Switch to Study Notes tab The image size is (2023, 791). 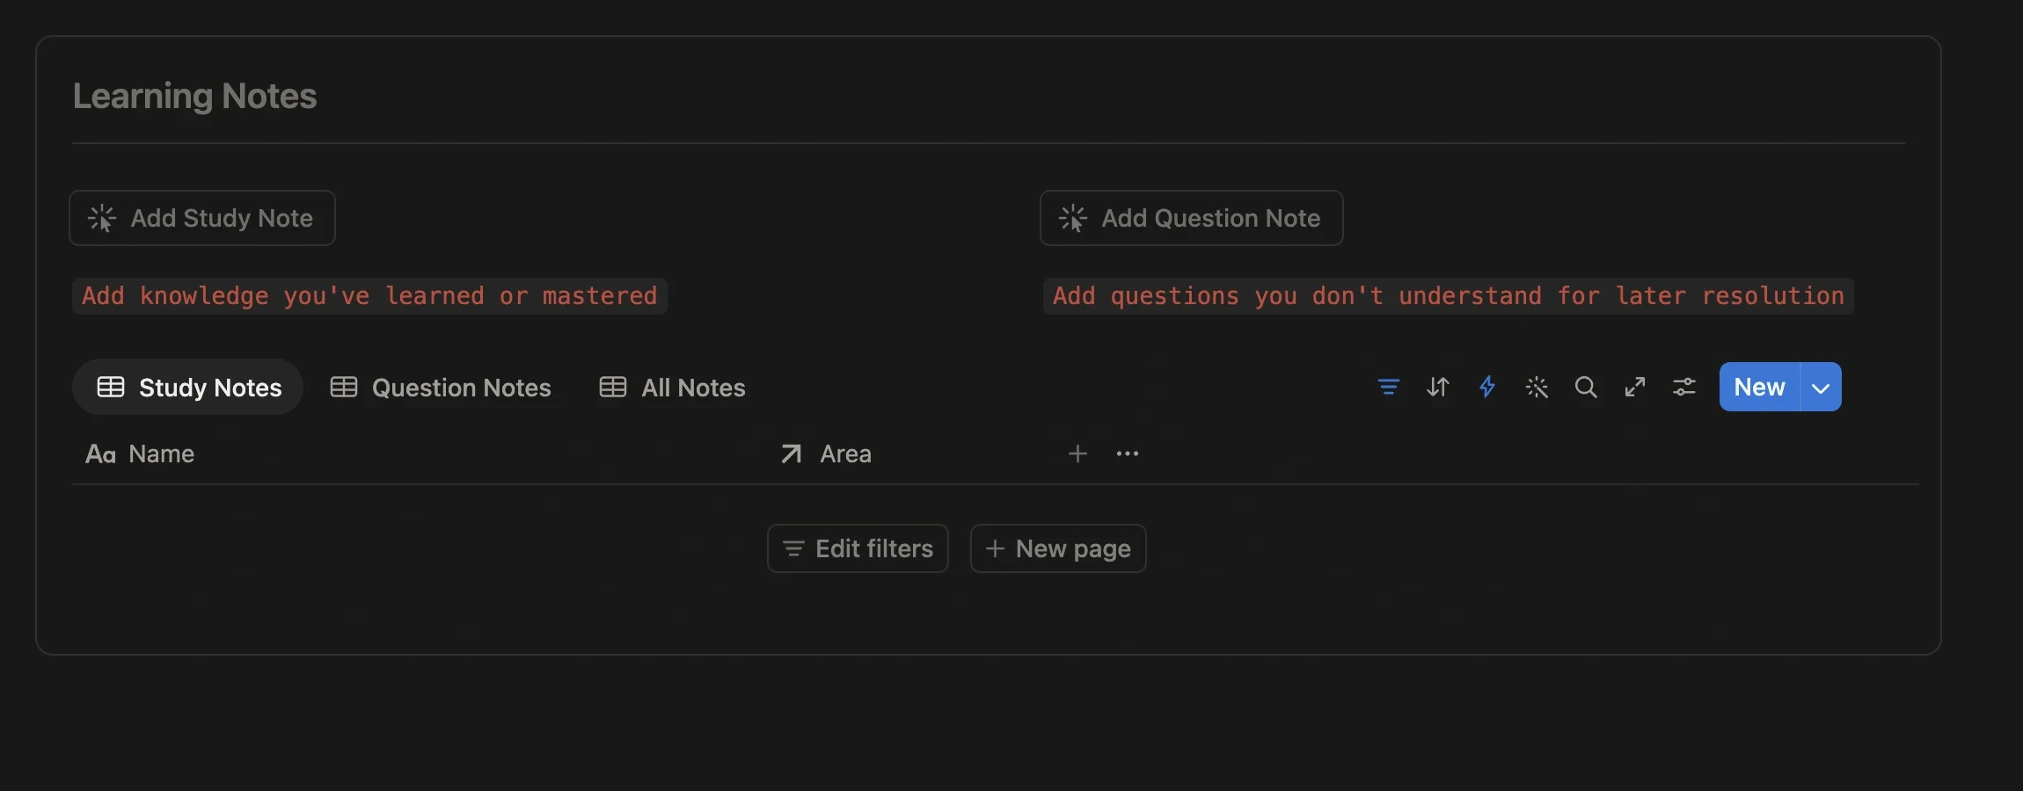188,387
